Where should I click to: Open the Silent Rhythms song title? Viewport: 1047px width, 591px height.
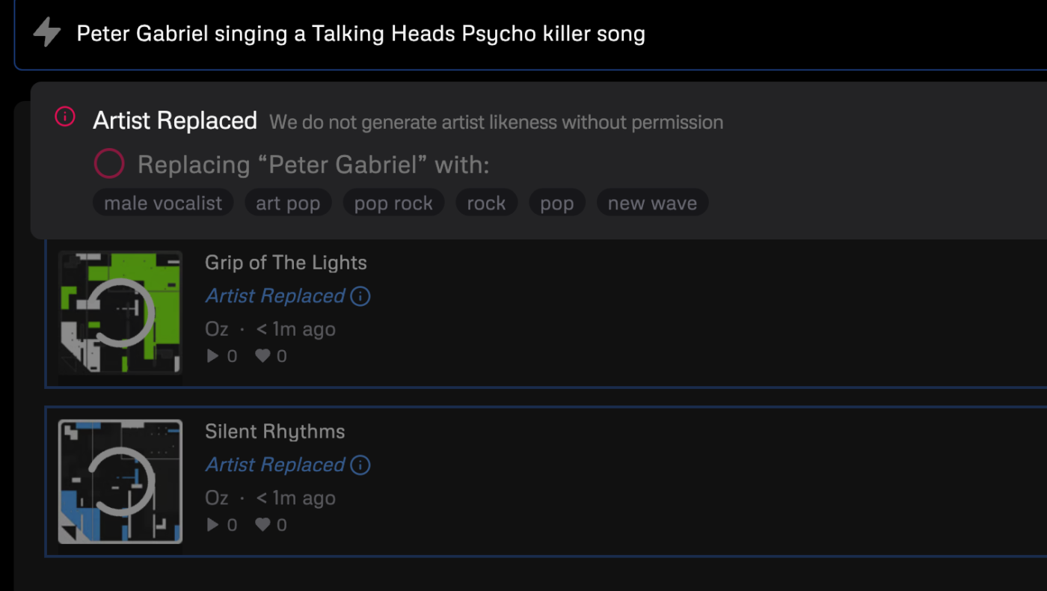(x=274, y=432)
